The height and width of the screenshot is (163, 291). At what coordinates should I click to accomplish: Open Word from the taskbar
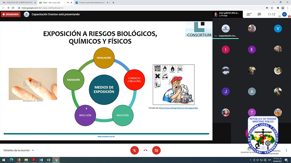coord(41,160)
